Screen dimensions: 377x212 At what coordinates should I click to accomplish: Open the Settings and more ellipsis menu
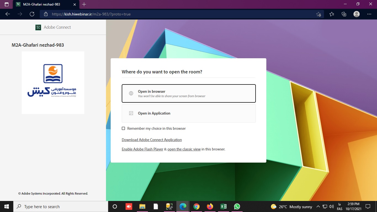369,14
